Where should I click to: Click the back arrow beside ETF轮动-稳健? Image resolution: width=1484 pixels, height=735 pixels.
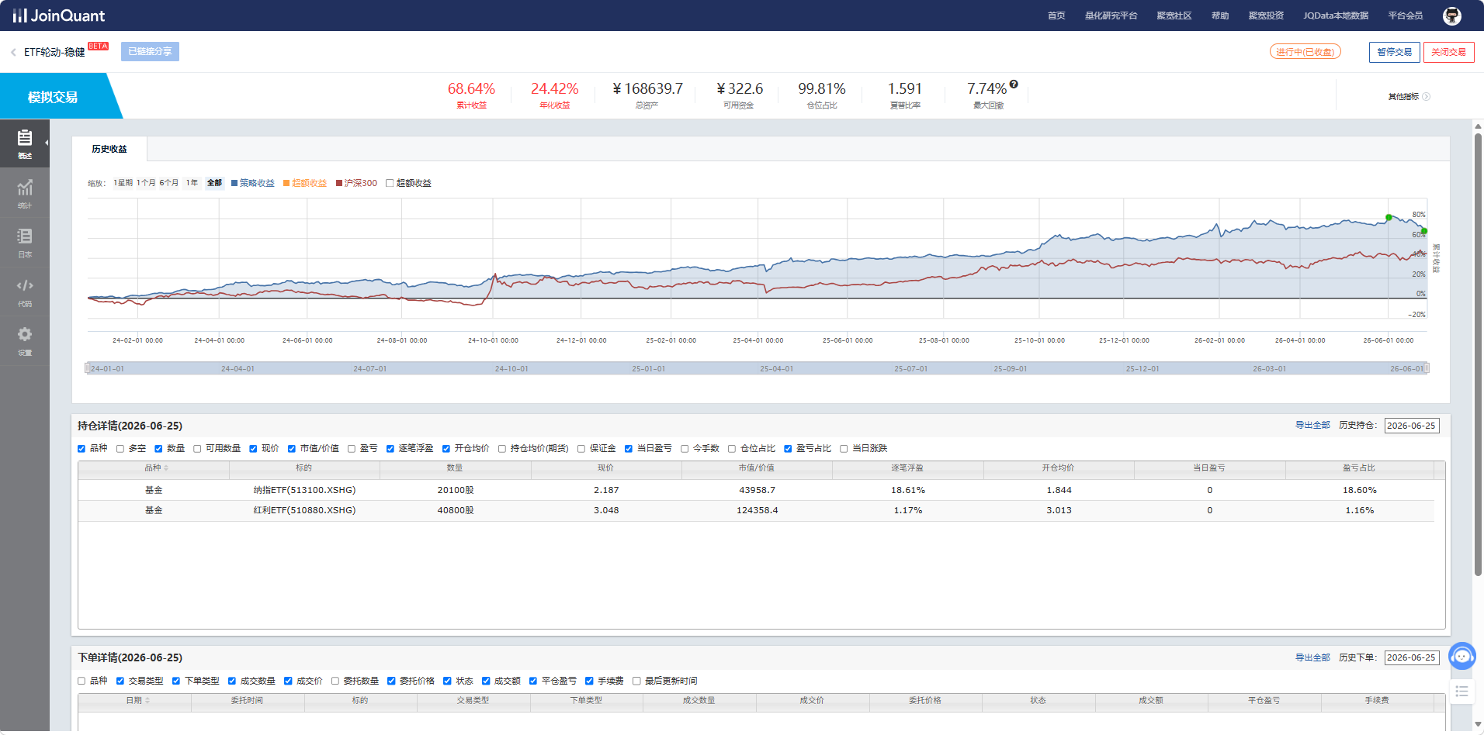13,52
